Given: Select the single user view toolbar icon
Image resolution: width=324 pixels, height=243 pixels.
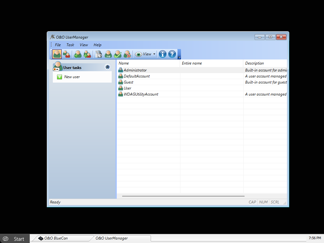Looking at the screenshot, I should 57,54.
